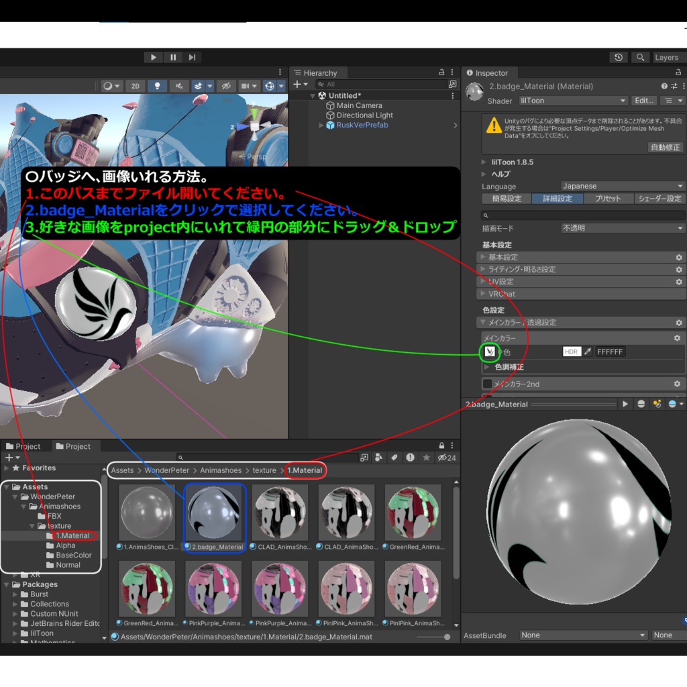Viewport: 687px width, 687px height.
Task: Click WonderPeter in the breadcrumb path
Action: 166,470
